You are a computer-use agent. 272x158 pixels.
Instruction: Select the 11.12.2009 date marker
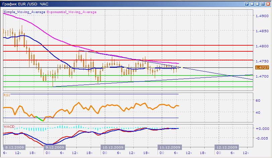coord(169,147)
